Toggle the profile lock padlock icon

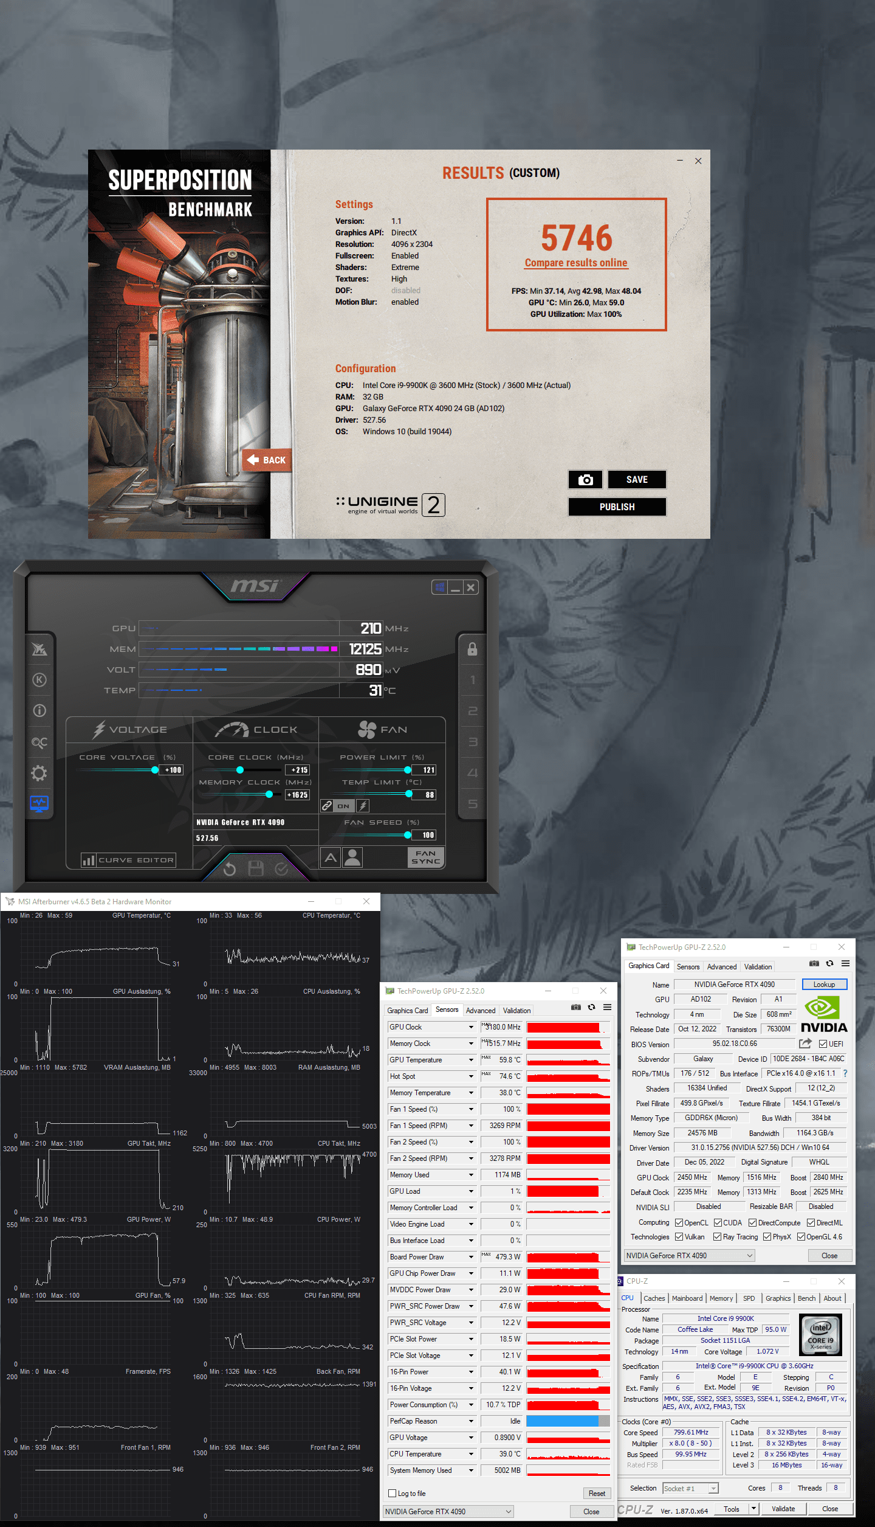tap(472, 649)
